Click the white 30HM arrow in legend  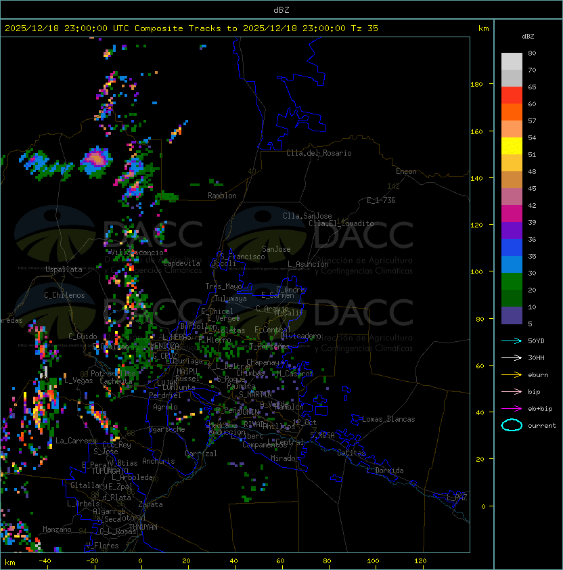(512, 357)
